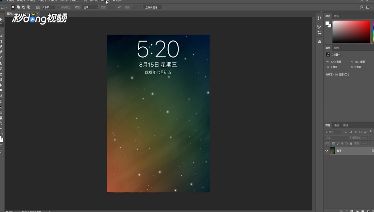This screenshot has height=212, width=374.
Task: Click the search magnifier icon top right
Action: point(361,7)
